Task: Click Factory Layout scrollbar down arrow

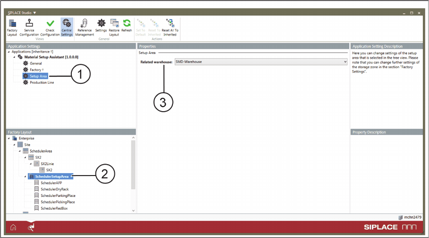Action: tap(133, 211)
